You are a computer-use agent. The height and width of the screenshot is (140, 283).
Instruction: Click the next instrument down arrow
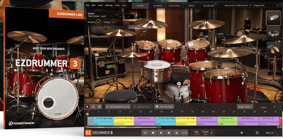coord(120,16)
